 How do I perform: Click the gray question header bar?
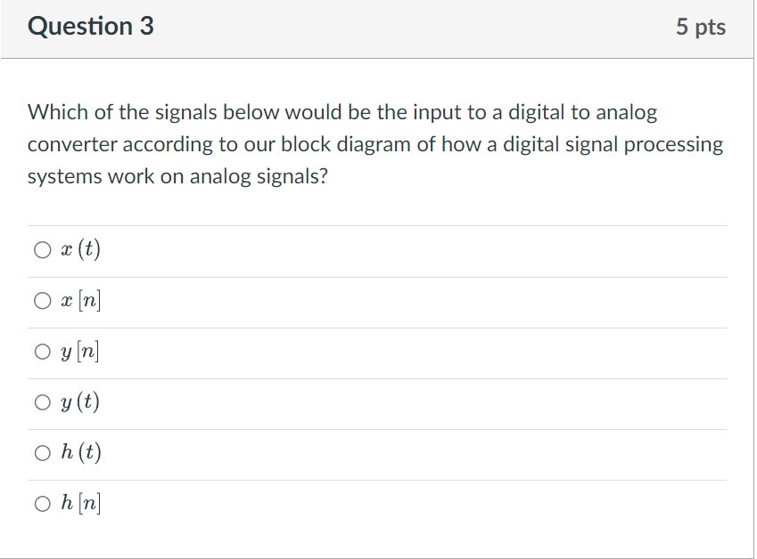click(x=378, y=27)
